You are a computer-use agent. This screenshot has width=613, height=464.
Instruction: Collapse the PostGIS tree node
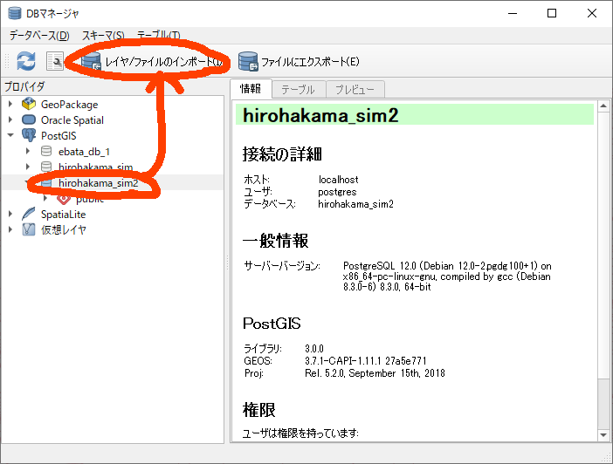coord(10,136)
